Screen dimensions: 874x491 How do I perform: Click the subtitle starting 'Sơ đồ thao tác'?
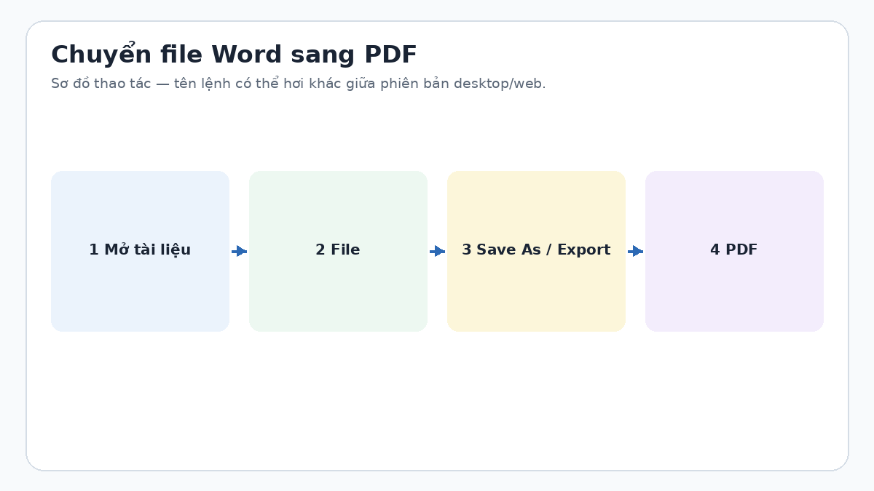(x=298, y=84)
